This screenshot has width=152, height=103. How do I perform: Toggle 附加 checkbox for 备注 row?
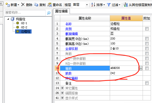click(x=147, y=83)
